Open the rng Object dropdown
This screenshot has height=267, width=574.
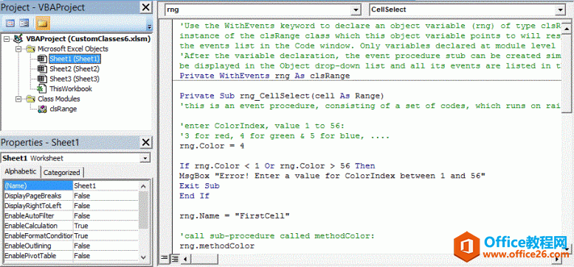click(x=356, y=10)
